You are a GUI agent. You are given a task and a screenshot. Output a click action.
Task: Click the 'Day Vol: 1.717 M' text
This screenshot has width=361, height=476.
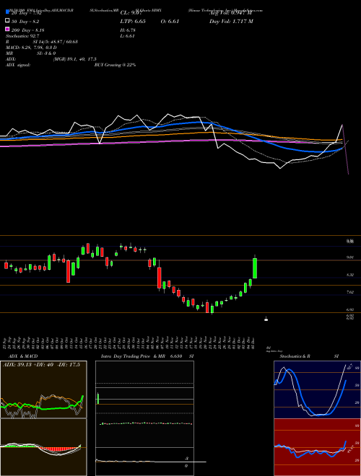231,21
